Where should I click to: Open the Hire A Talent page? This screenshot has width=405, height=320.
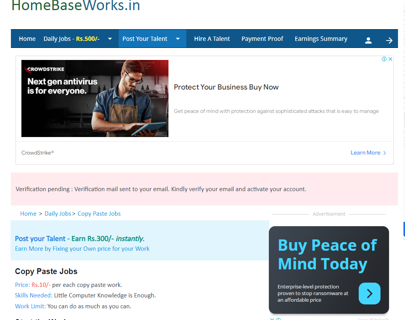pos(212,39)
